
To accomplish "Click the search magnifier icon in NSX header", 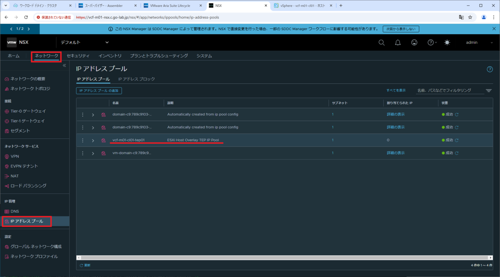I will pos(381,42).
